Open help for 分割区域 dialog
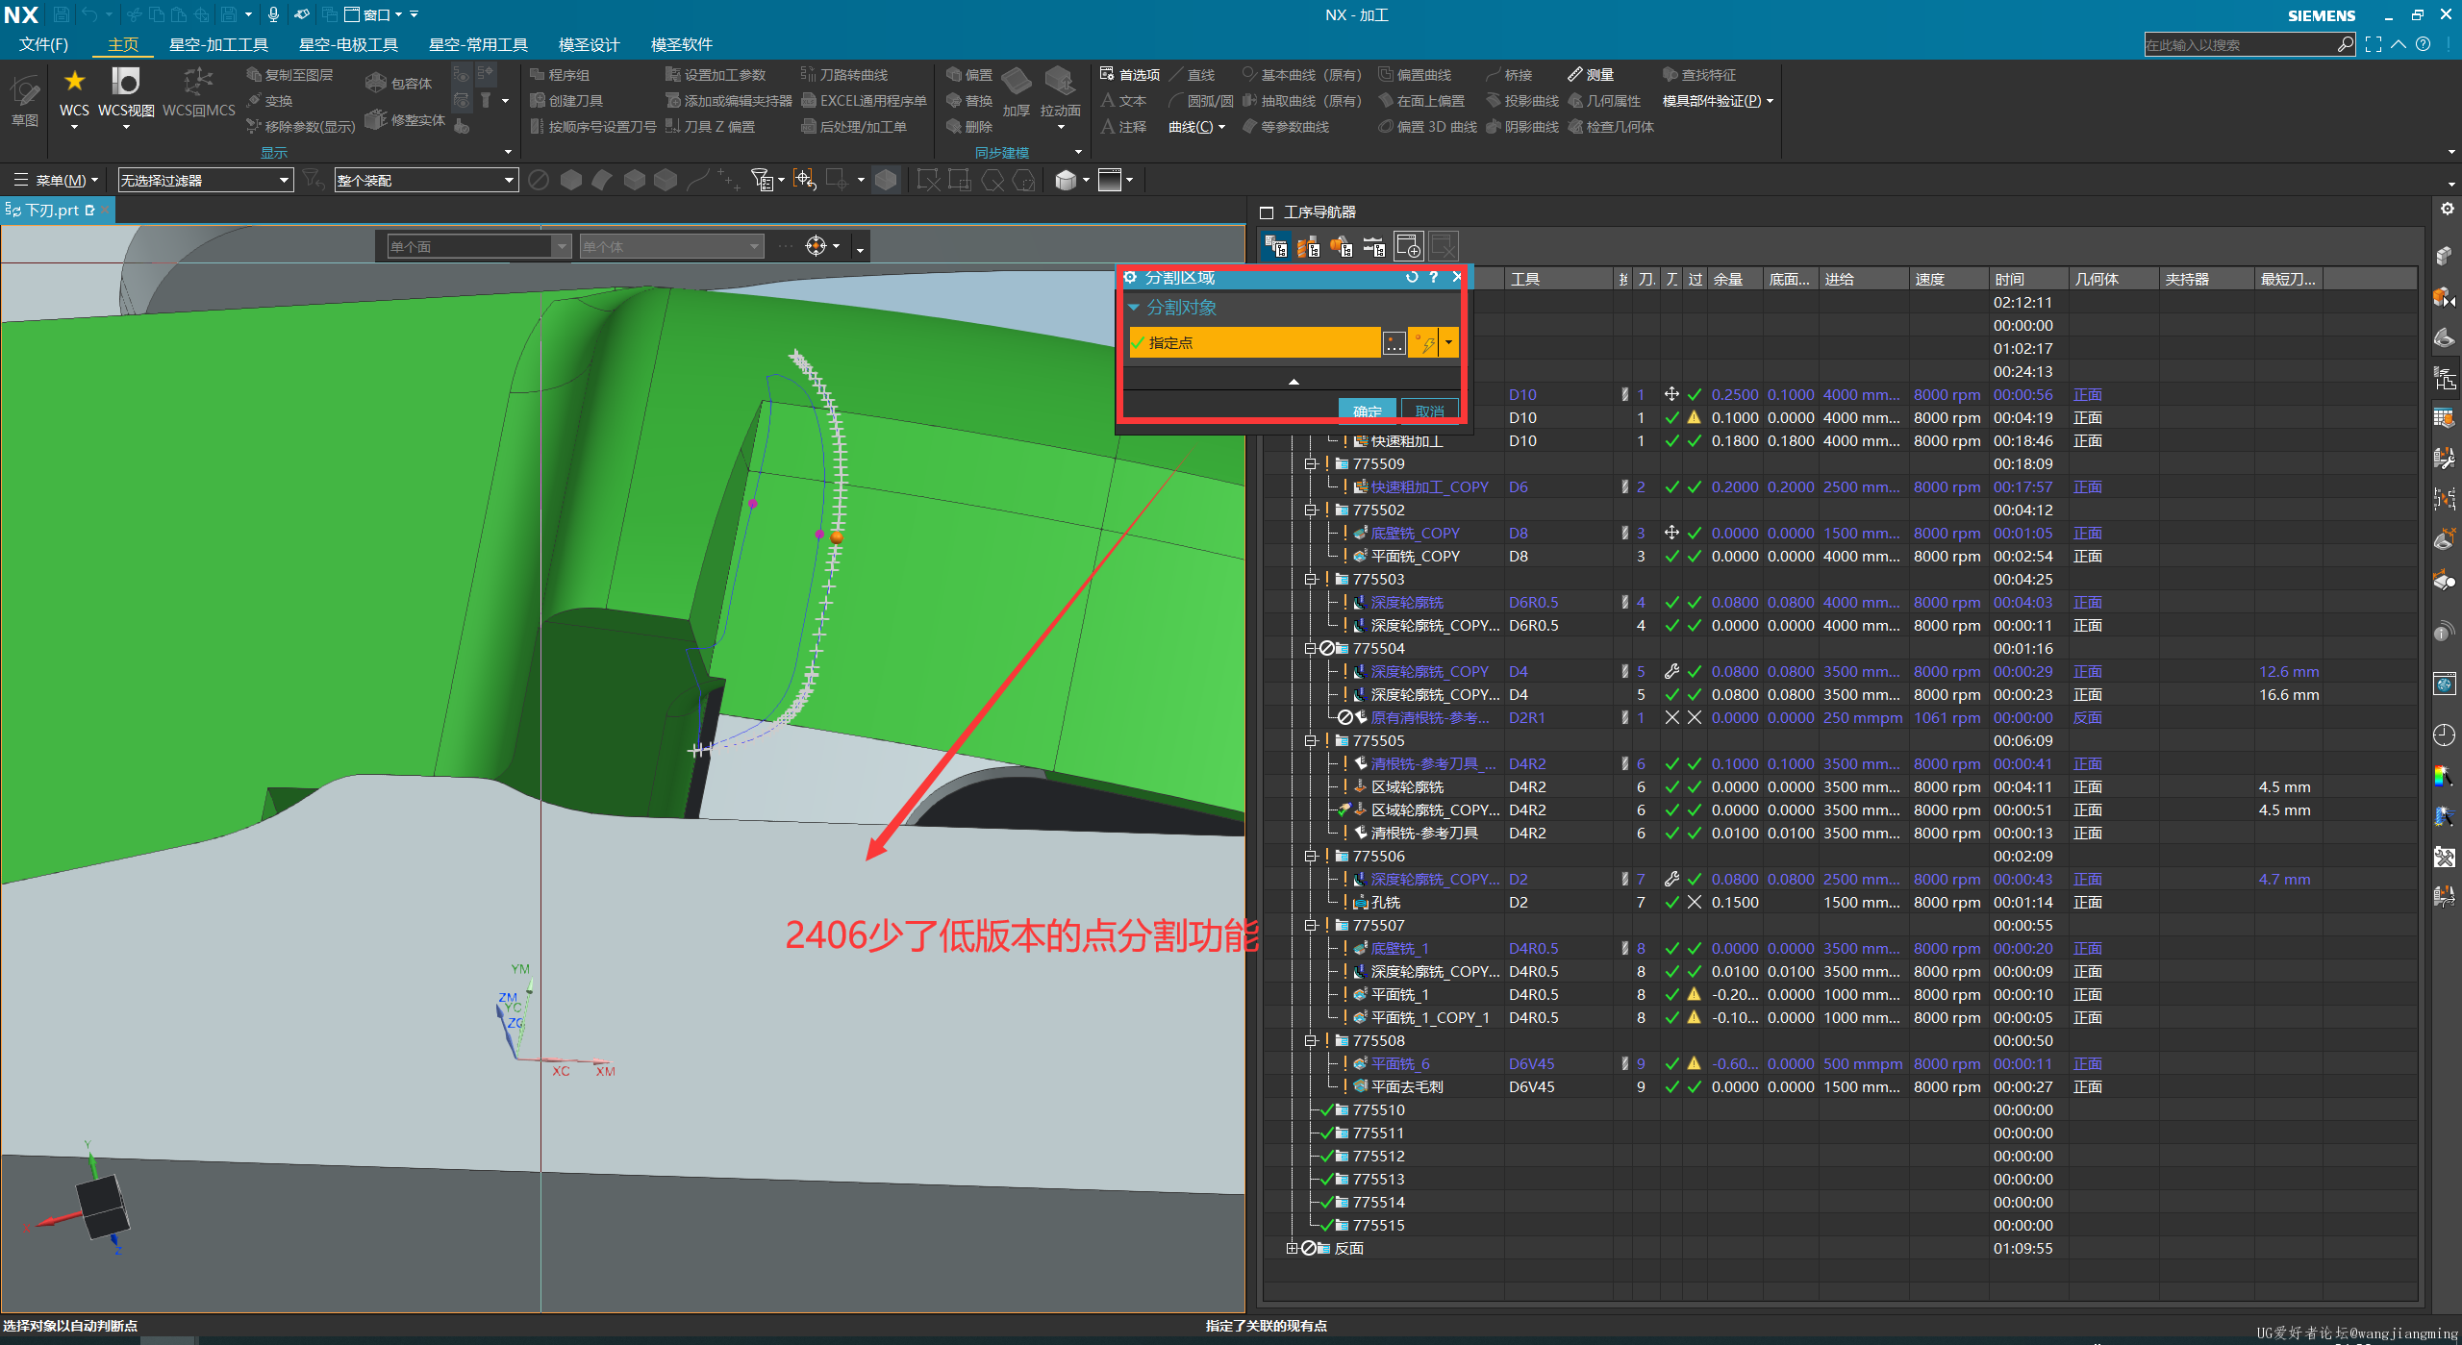Image resolution: width=2462 pixels, height=1345 pixels. pos(1434,277)
